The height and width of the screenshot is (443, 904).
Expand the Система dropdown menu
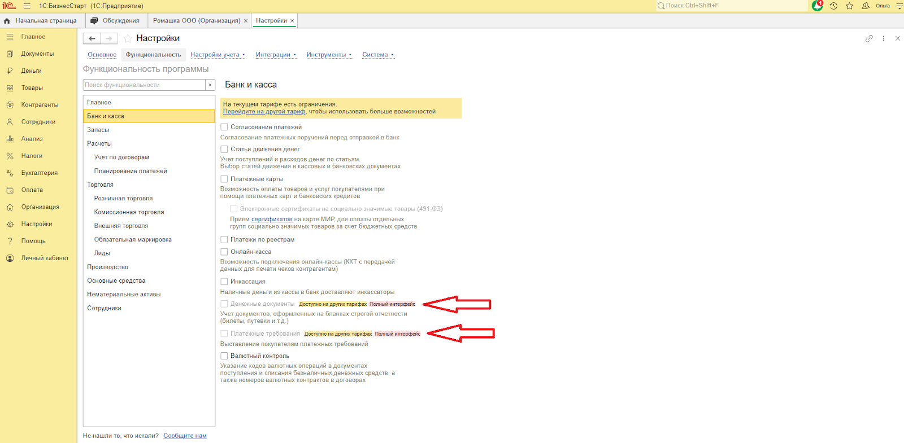(x=377, y=55)
